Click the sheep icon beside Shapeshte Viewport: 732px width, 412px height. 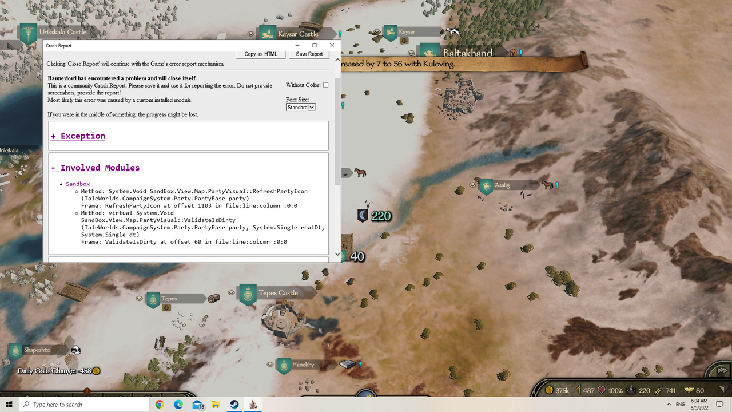pyautogui.click(x=75, y=350)
